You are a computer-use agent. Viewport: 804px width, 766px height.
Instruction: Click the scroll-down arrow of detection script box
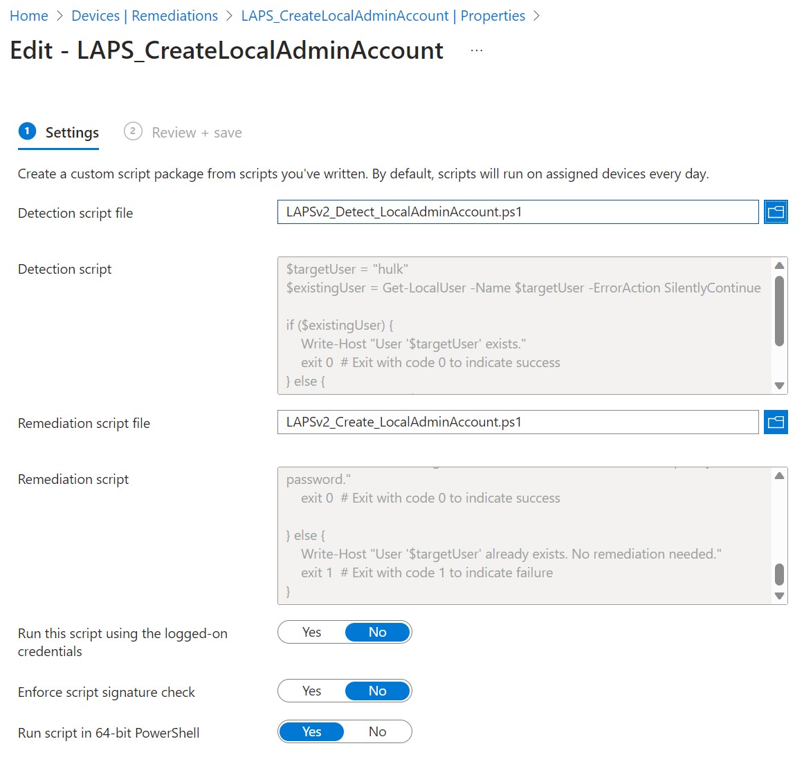pyautogui.click(x=780, y=386)
